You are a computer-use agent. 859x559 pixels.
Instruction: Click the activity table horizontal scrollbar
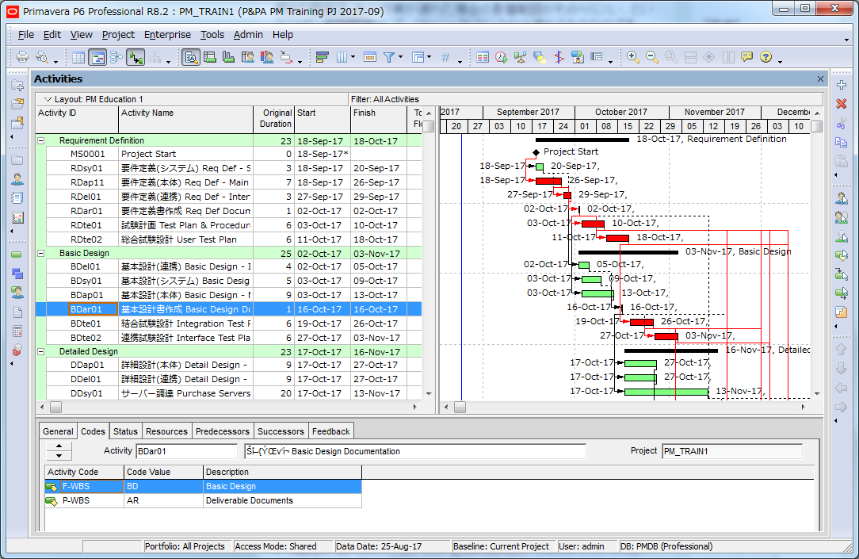pos(230,407)
